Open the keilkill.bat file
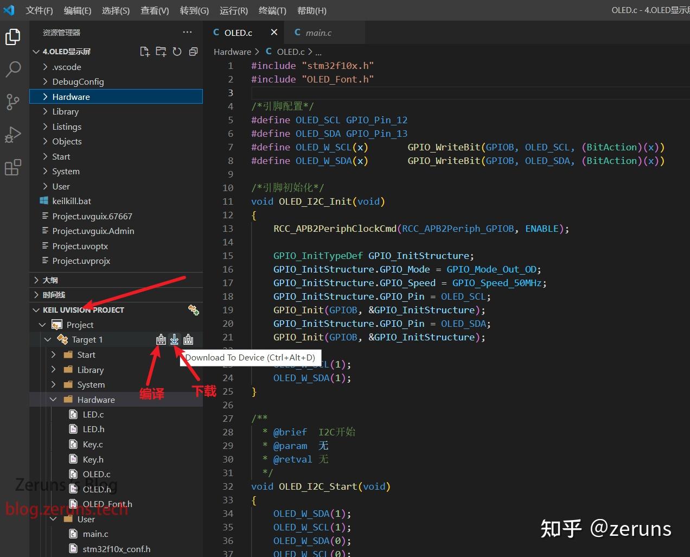Image resolution: width=690 pixels, height=557 pixels. [x=116, y=201]
